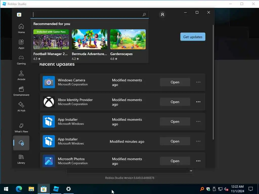Select Gardenscapes recommendation thumbnail
This screenshot has height=194, width=259.
tap(128, 39)
